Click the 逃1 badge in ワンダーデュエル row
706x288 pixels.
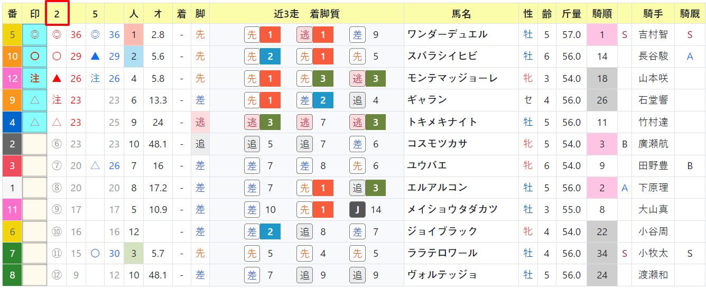point(314,35)
